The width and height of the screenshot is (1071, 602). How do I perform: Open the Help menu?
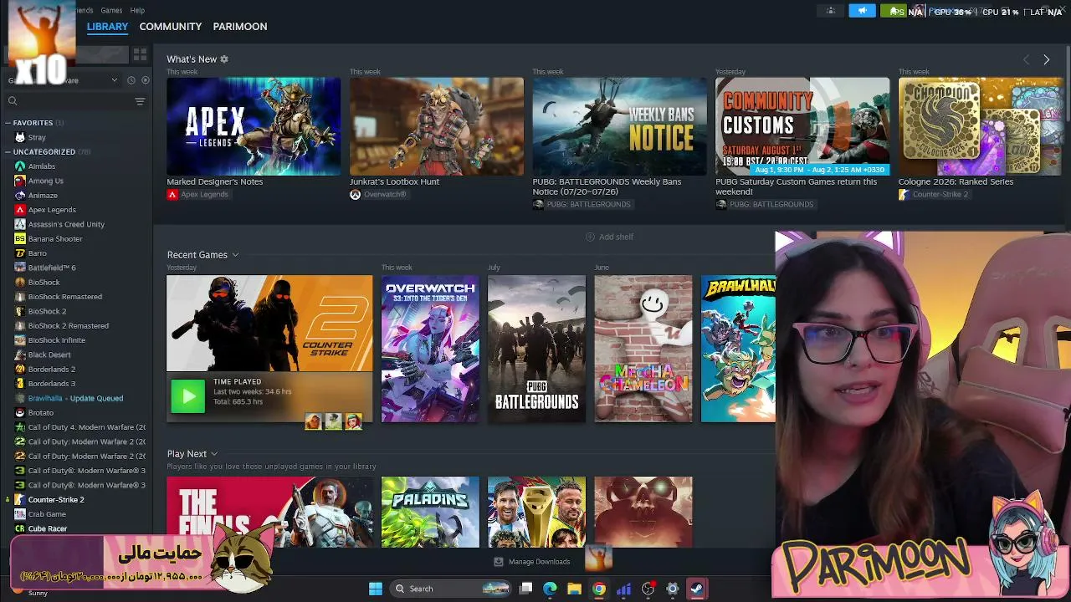(x=137, y=10)
